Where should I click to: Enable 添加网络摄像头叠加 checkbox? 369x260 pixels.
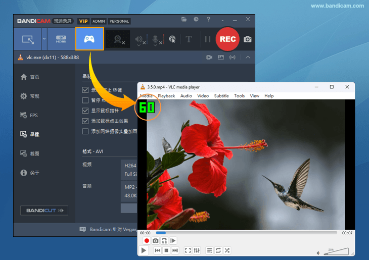click(x=85, y=131)
